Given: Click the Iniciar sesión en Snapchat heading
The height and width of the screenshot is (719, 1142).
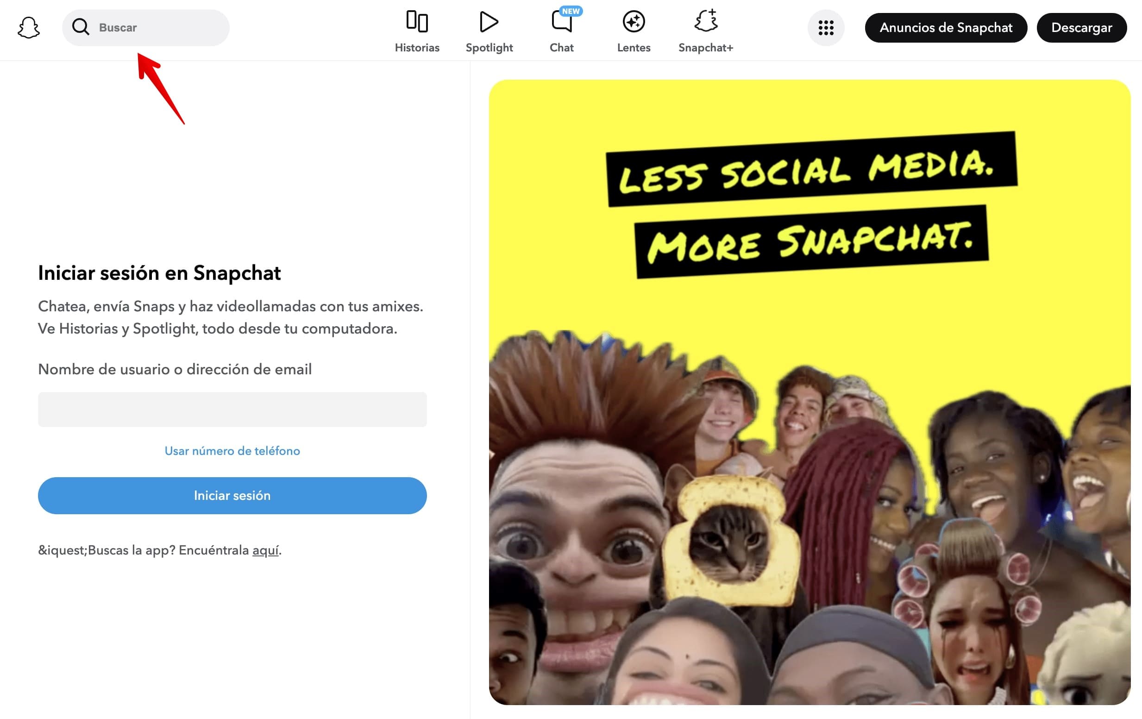Looking at the screenshot, I should pyautogui.click(x=159, y=273).
